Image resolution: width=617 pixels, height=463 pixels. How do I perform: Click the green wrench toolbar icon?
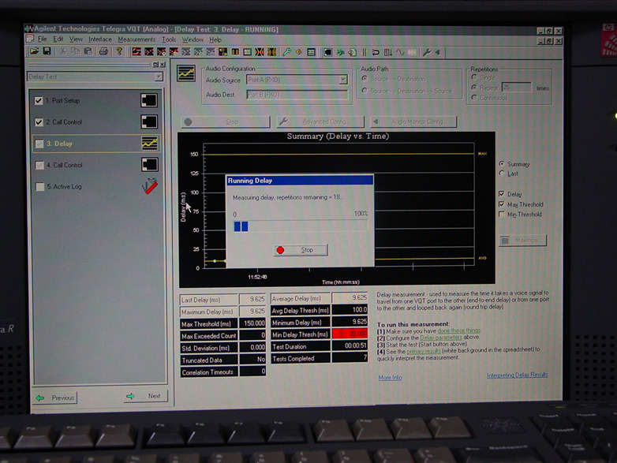click(286, 52)
